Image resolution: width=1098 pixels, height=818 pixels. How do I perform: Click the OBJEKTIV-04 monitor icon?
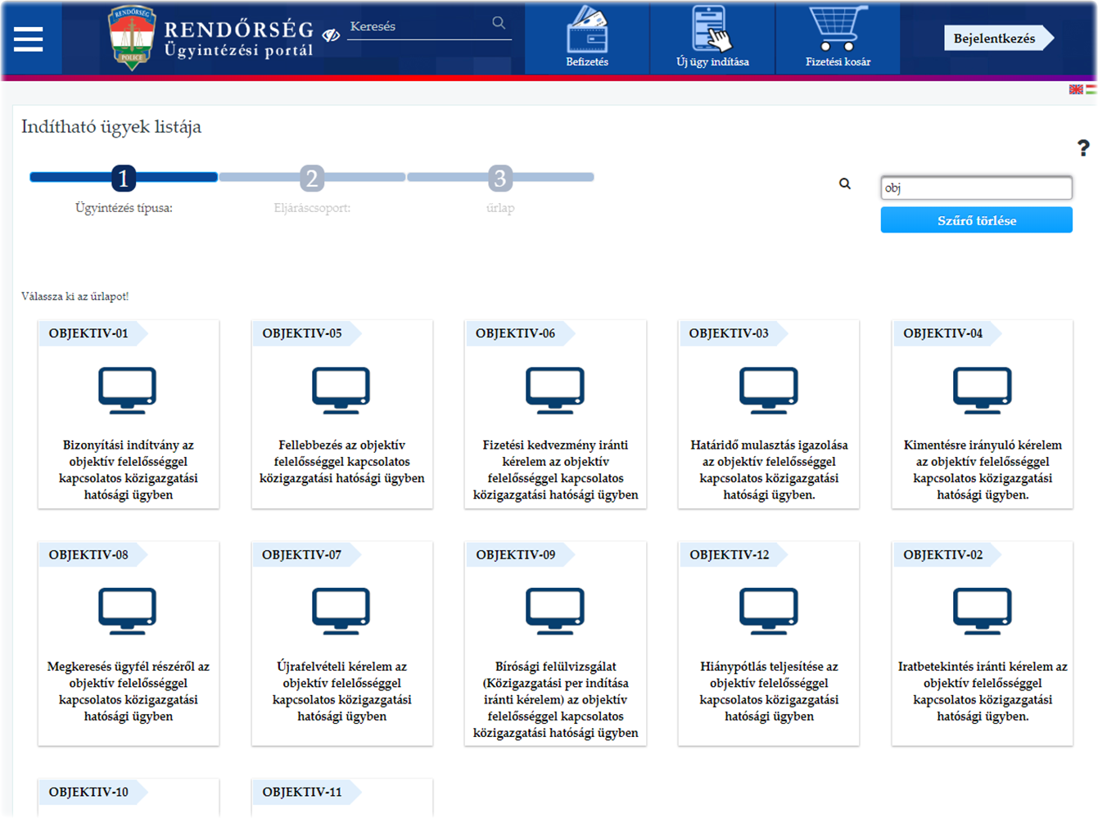(983, 390)
